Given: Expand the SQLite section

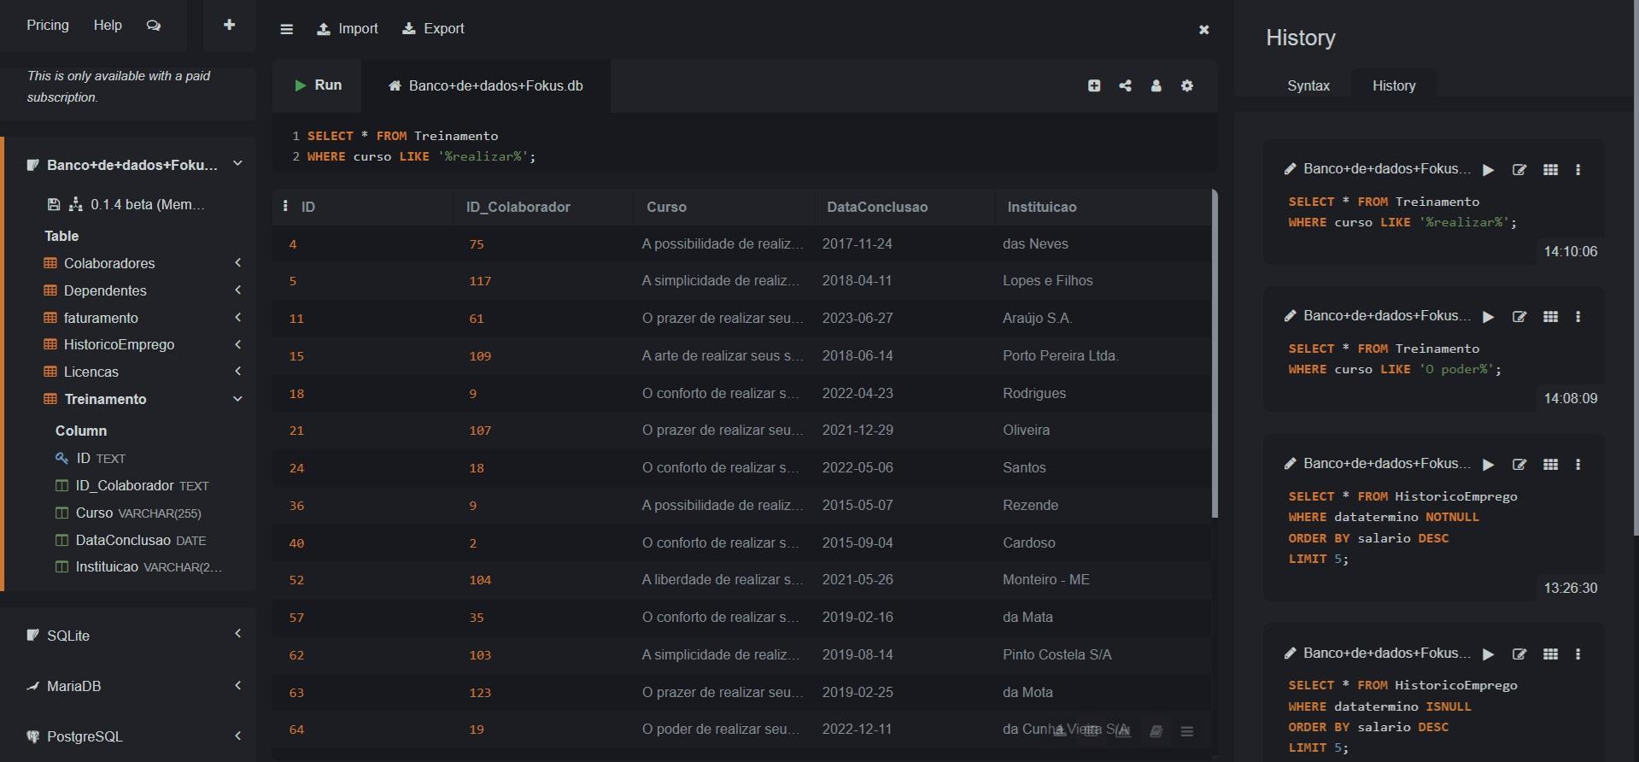Looking at the screenshot, I should [238, 634].
